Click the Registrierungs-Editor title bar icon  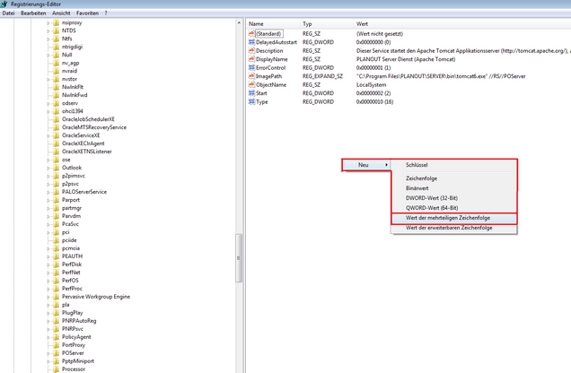coord(4,4)
